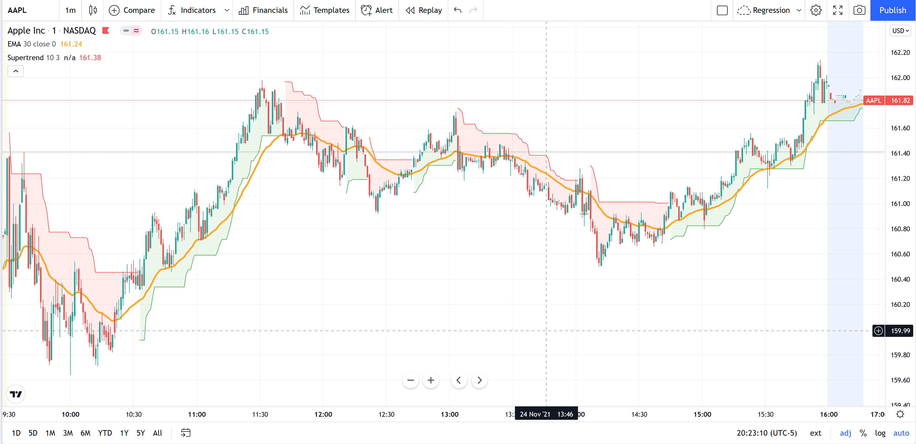Enter fullscreen mode

coord(837,10)
